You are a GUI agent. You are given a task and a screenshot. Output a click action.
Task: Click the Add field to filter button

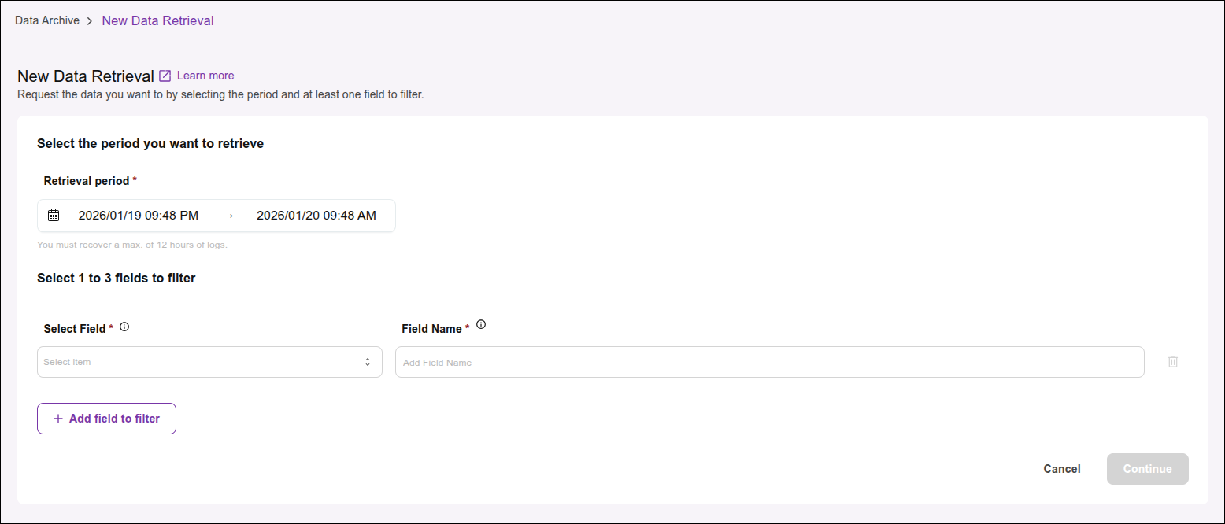106,418
